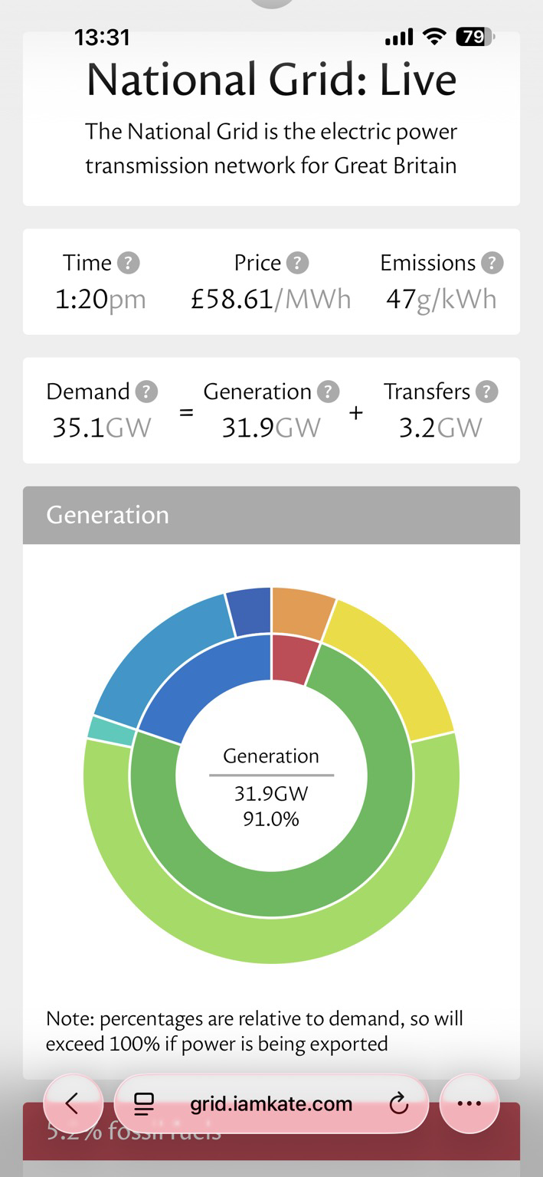Open the Generation help icon
Image resolution: width=543 pixels, height=1177 pixels.
328,392
